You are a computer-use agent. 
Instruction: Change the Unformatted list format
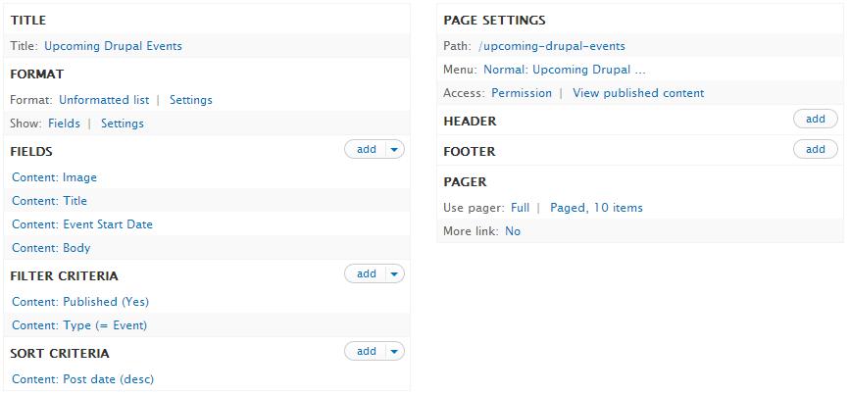[104, 100]
